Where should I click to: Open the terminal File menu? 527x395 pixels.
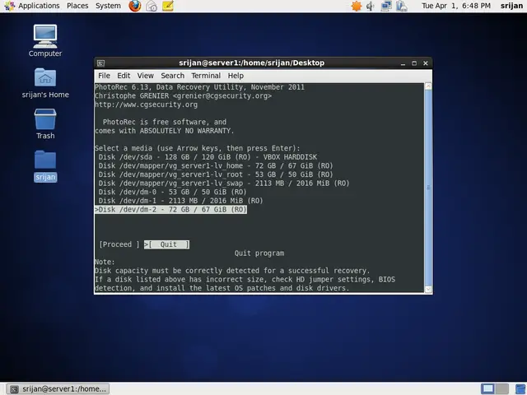(104, 76)
